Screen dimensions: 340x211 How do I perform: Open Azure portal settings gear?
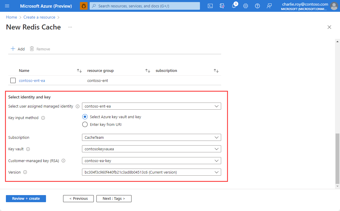pyautogui.click(x=246, y=6)
